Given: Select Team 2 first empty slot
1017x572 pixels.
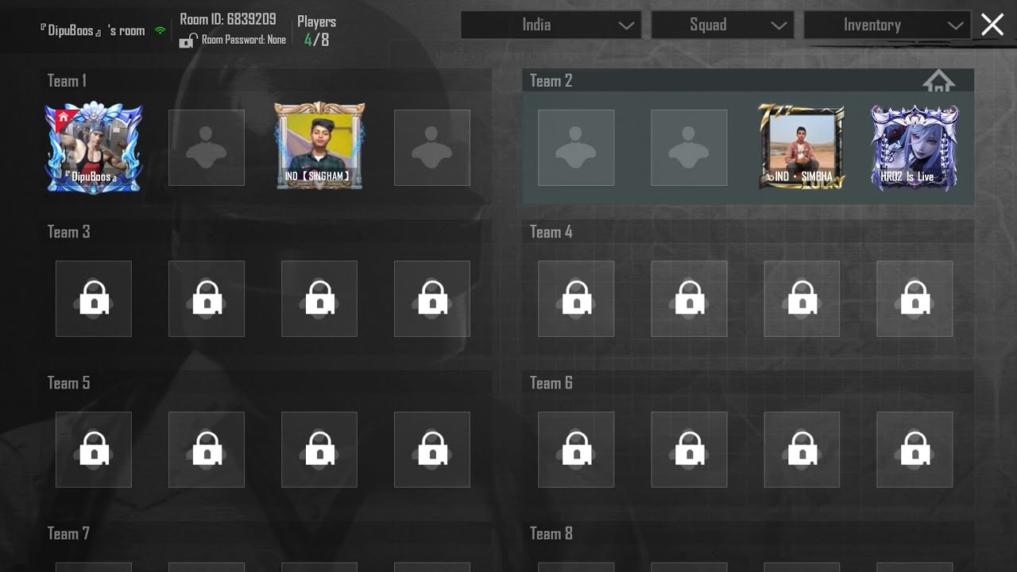Looking at the screenshot, I should pos(576,148).
